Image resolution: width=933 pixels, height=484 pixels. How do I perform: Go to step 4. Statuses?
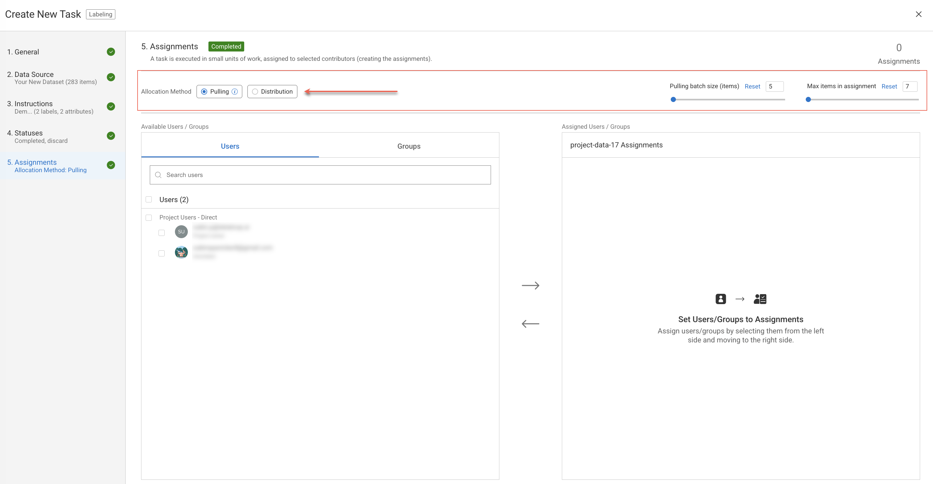coord(62,136)
